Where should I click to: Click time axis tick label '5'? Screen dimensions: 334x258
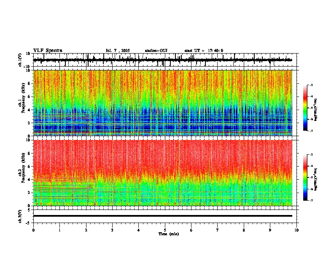pos(165,230)
